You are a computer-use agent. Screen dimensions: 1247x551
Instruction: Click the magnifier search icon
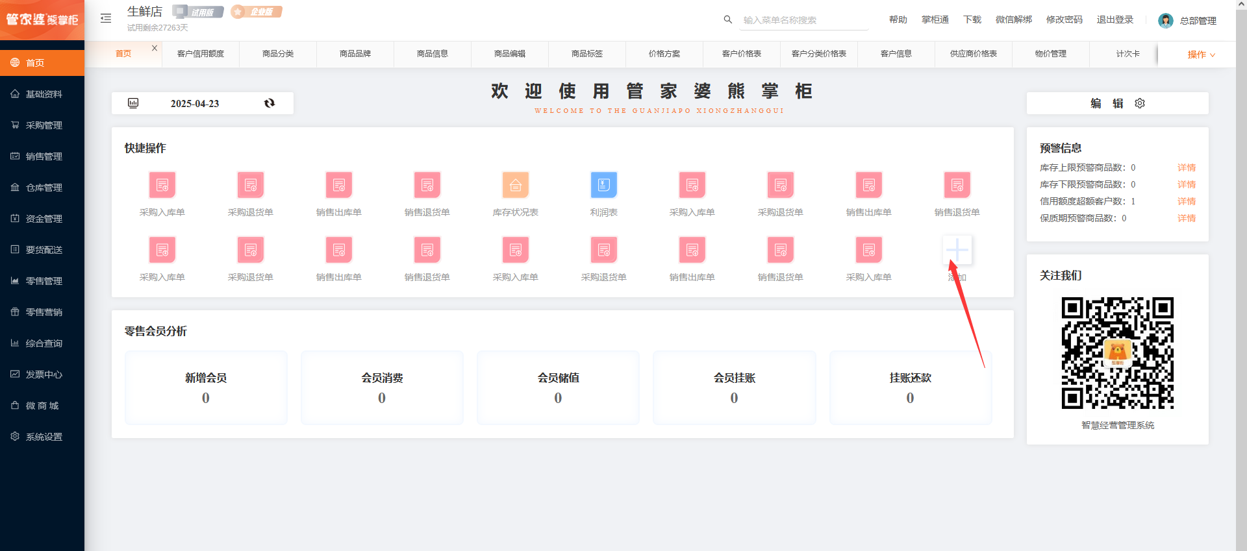[x=728, y=19]
